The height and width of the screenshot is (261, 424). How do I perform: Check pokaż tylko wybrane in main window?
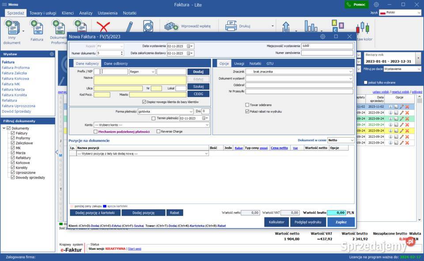[366, 83]
